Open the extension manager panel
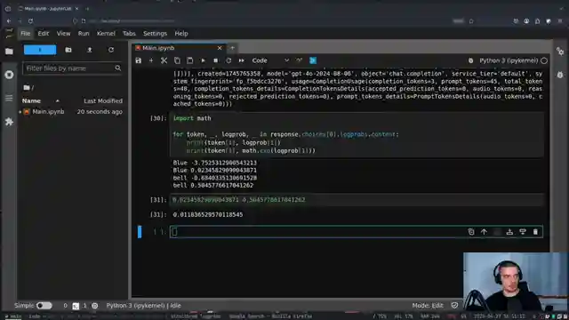Screen dimensions: 569x320 (9, 122)
